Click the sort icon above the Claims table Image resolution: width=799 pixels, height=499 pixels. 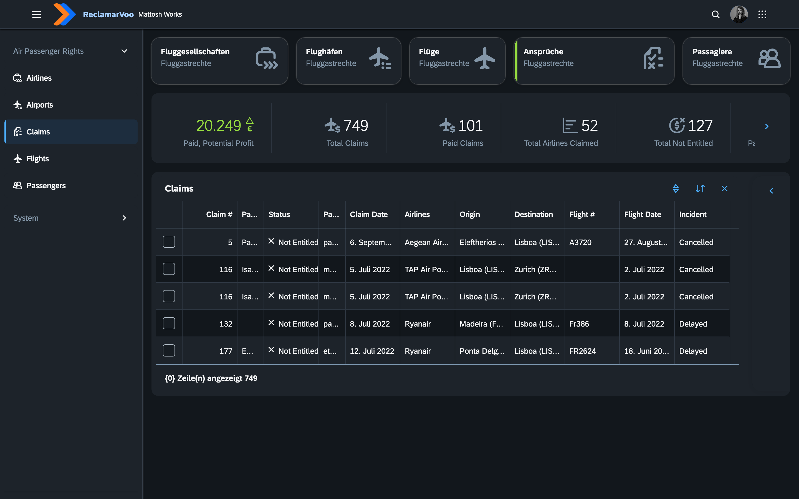pyautogui.click(x=700, y=189)
